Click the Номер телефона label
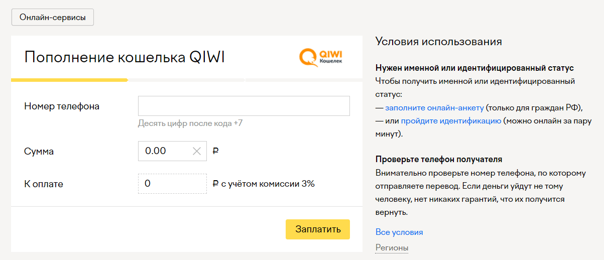Image resolution: width=604 pixels, height=260 pixels. 62,106
